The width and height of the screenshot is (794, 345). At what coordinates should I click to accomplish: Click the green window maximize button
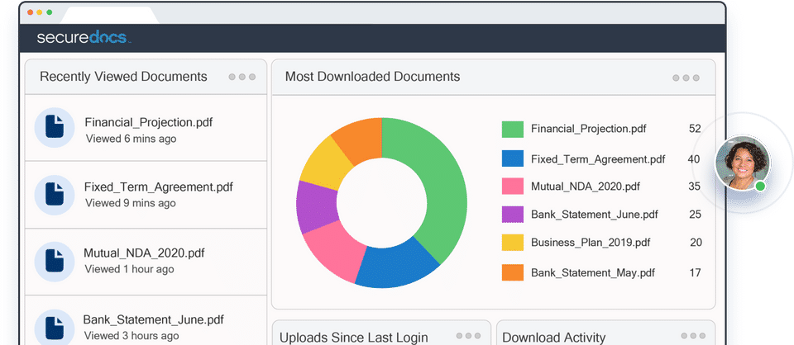coord(49,12)
